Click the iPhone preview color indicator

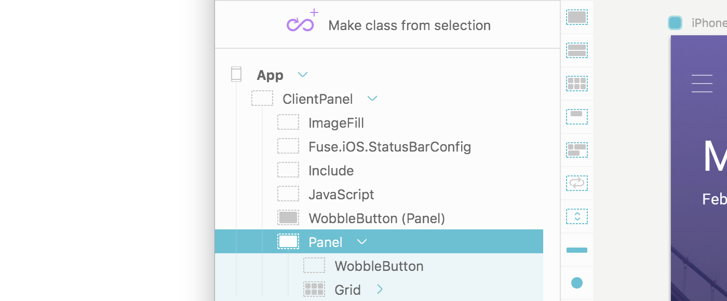675,23
